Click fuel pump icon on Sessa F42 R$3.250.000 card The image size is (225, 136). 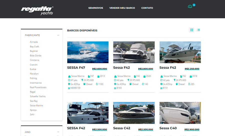[x=177, y=84]
